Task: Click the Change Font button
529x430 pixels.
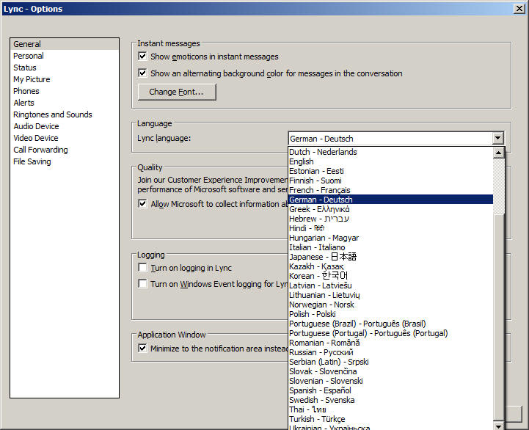Action: point(177,92)
